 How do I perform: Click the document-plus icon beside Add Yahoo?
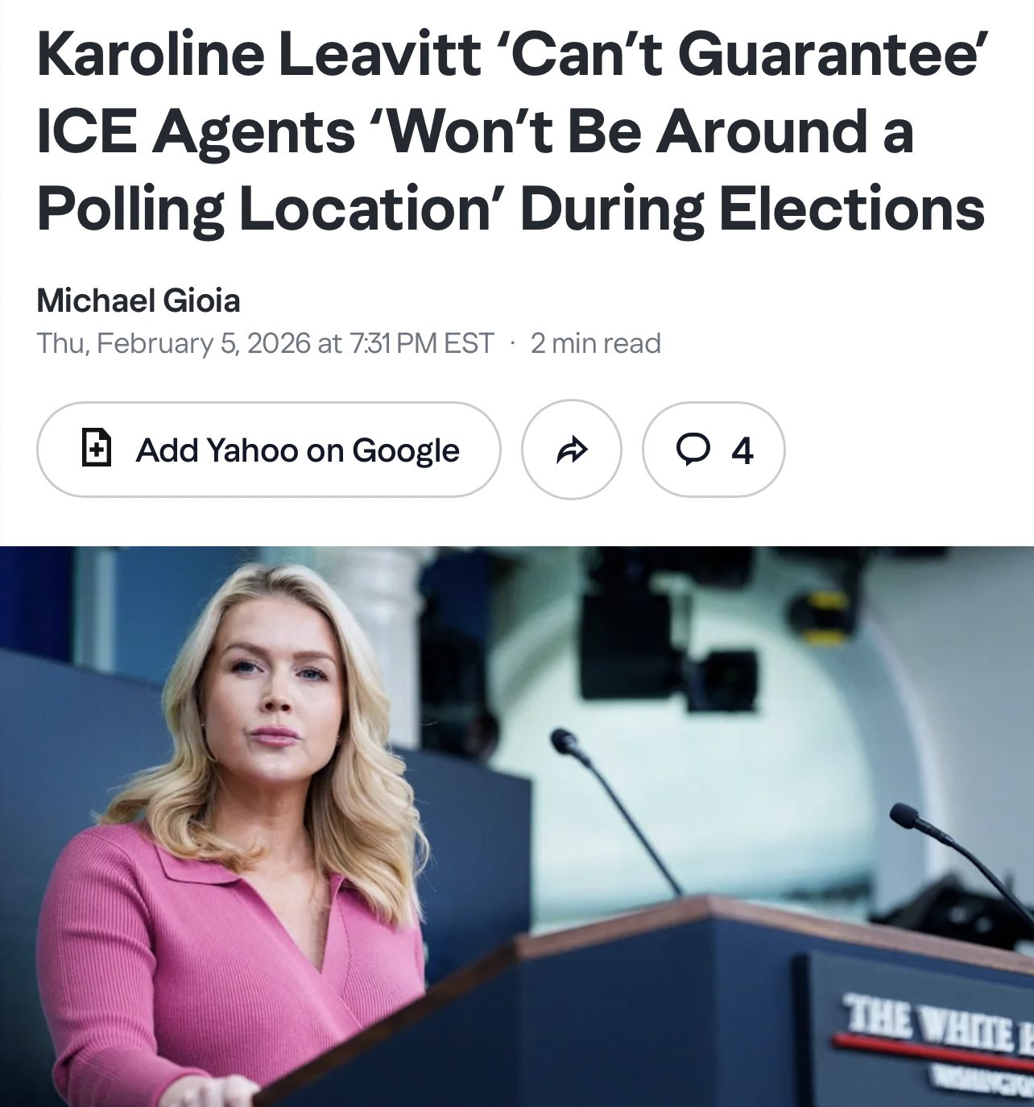97,449
